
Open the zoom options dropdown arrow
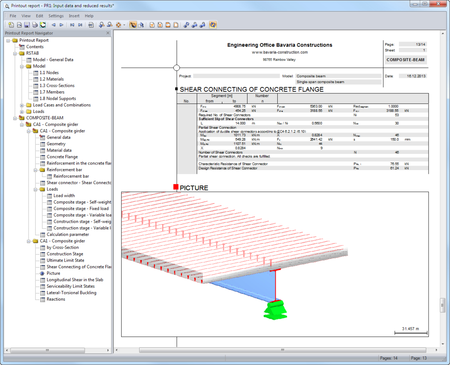tap(124, 25)
